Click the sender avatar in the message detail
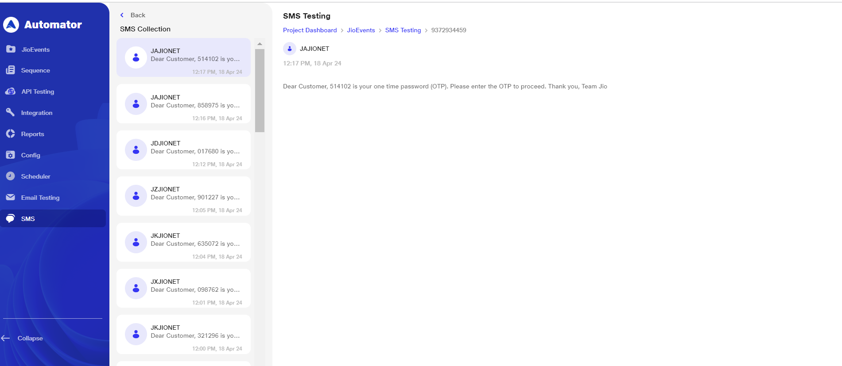Viewport: 842px width, 366px height. coord(290,49)
